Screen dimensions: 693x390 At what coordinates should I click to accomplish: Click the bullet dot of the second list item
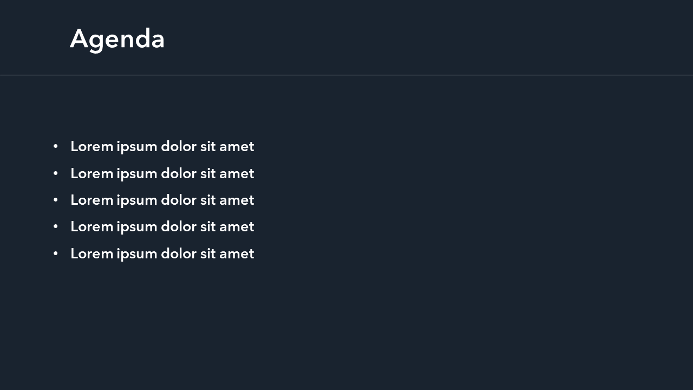(55, 173)
